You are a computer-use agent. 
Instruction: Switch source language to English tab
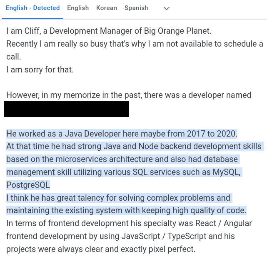click(78, 8)
